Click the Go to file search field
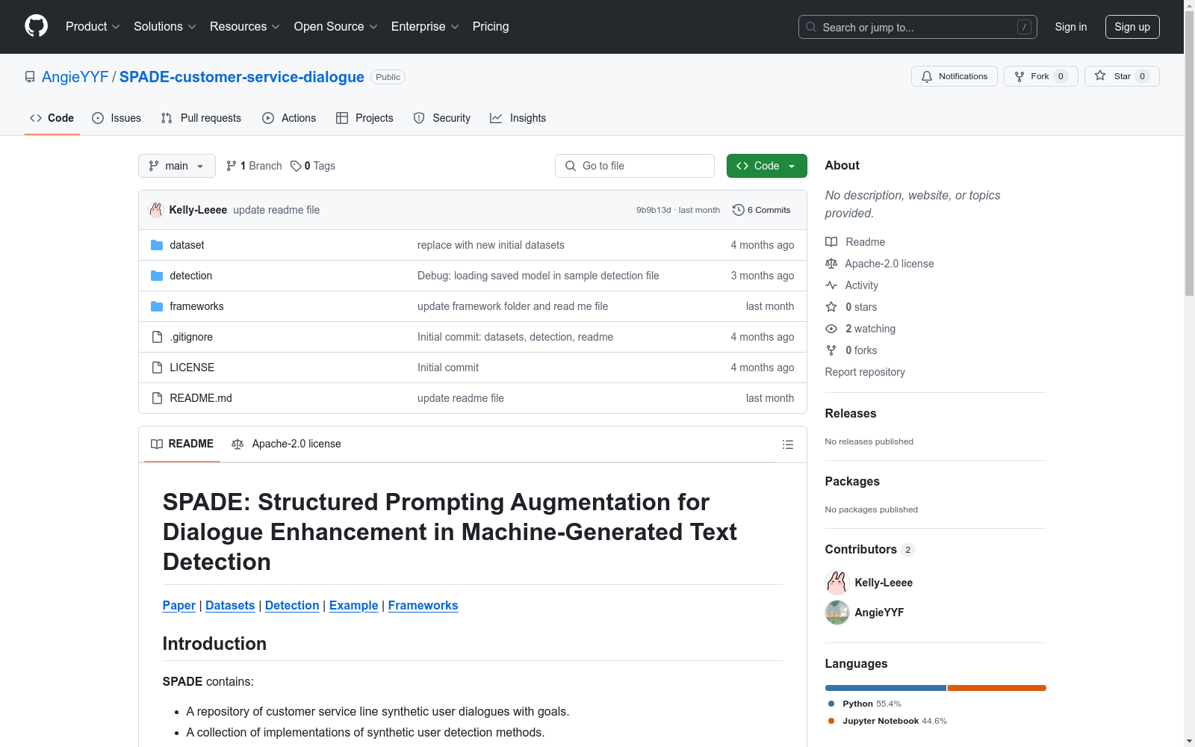The height and width of the screenshot is (747, 1195). click(635, 166)
